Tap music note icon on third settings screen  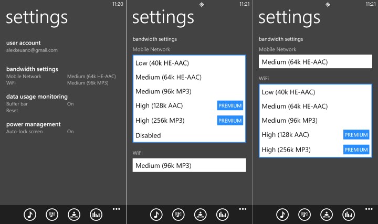coord(282,214)
